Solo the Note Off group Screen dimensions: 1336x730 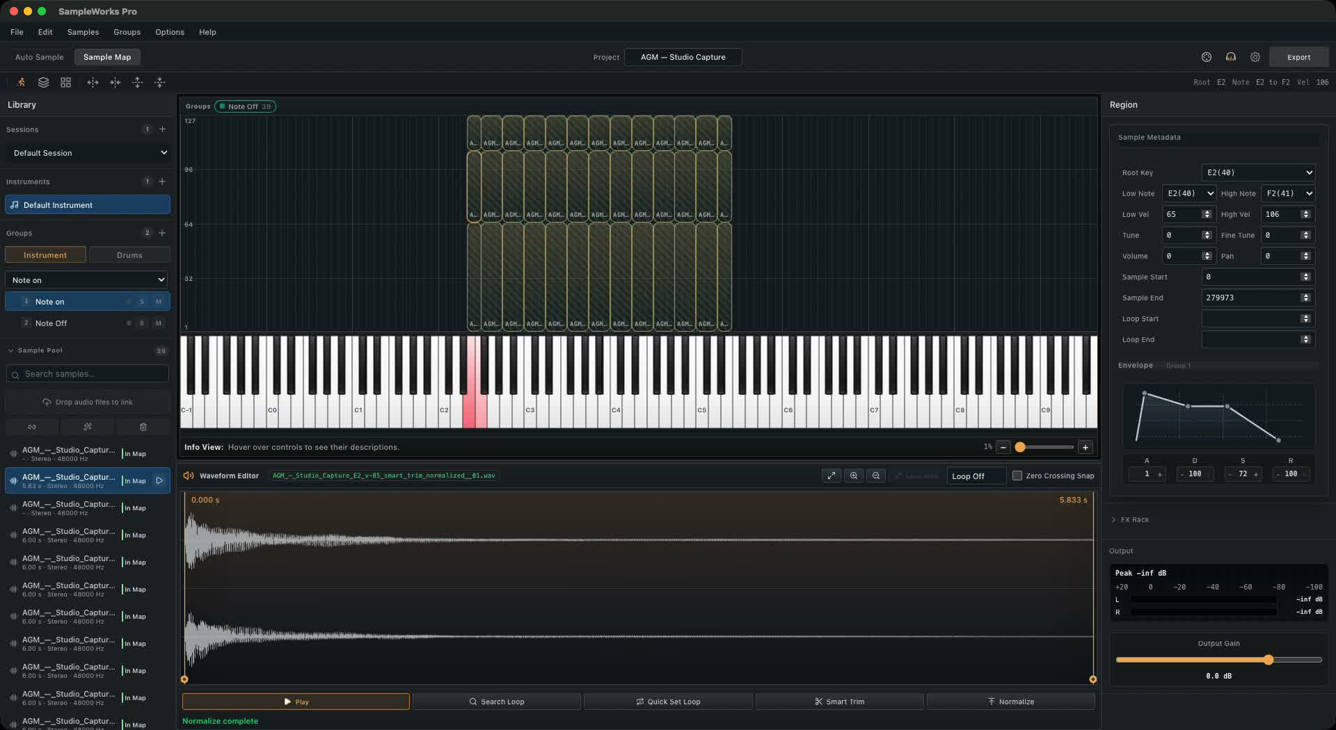point(142,323)
